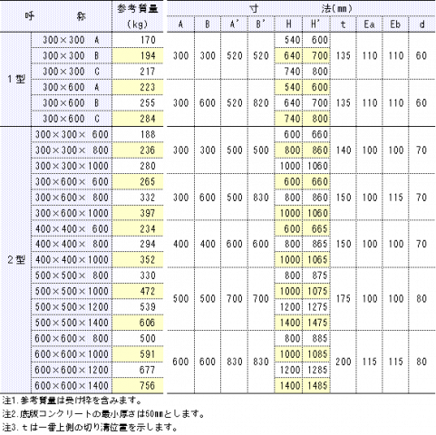Click the H' value 1485
Image resolution: width=436 pixels, height=435 pixels.
(x=316, y=385)
